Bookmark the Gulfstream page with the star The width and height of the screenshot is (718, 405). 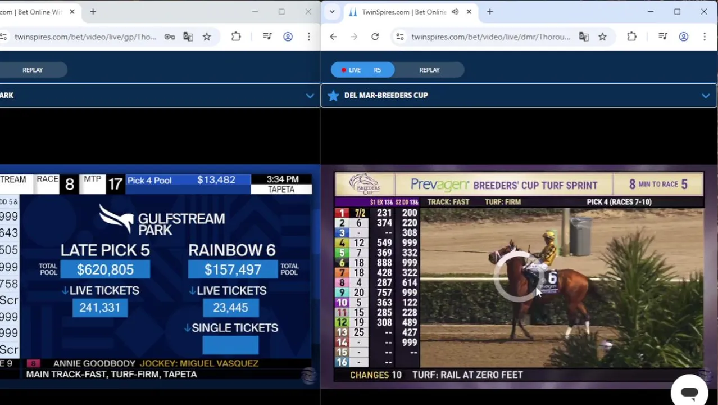pyautogui.click(x=207, y=37)
